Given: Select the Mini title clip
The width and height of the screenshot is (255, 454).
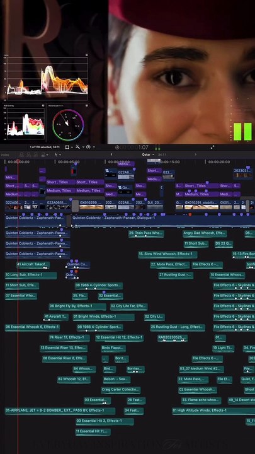Looking at the screenshot, I should (x=11, y=177).
